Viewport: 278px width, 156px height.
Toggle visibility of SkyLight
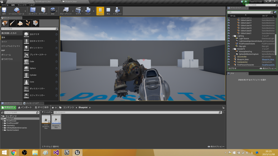[x=229, y=46]
